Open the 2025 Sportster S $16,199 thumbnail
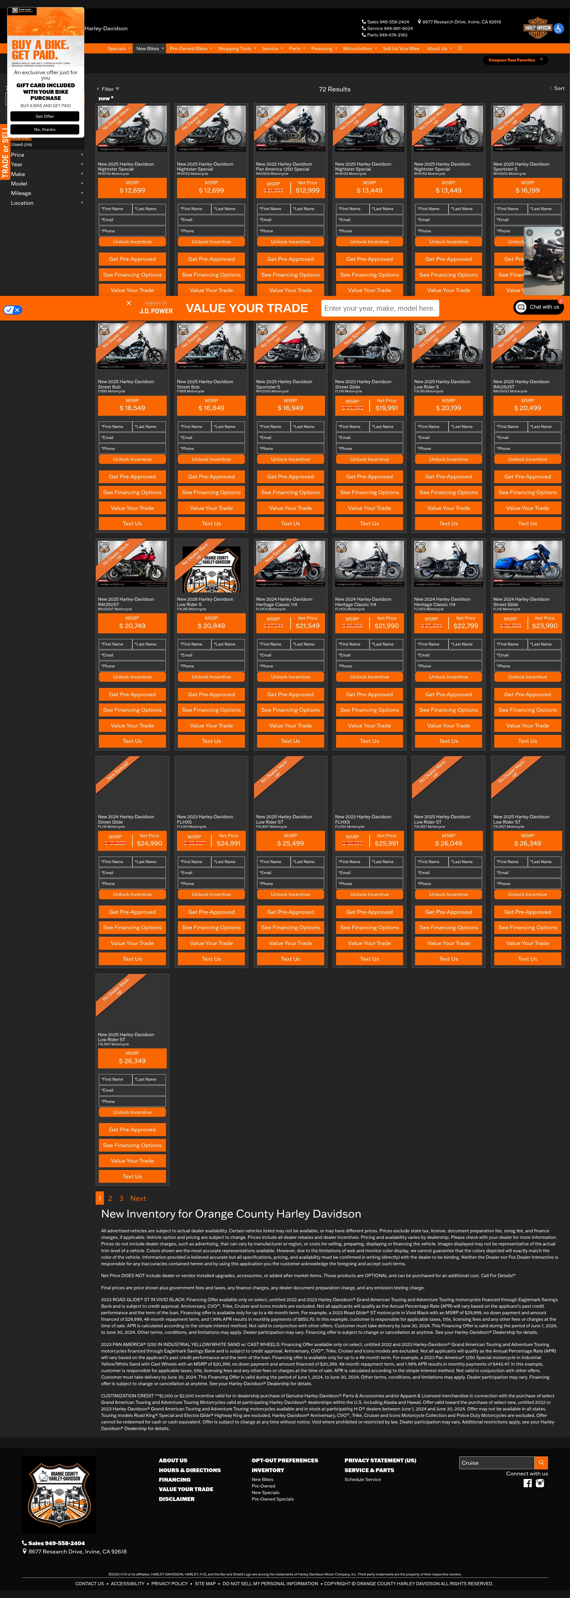The image size is (570, 1598). pyautogui.click(x=528, y=129)
